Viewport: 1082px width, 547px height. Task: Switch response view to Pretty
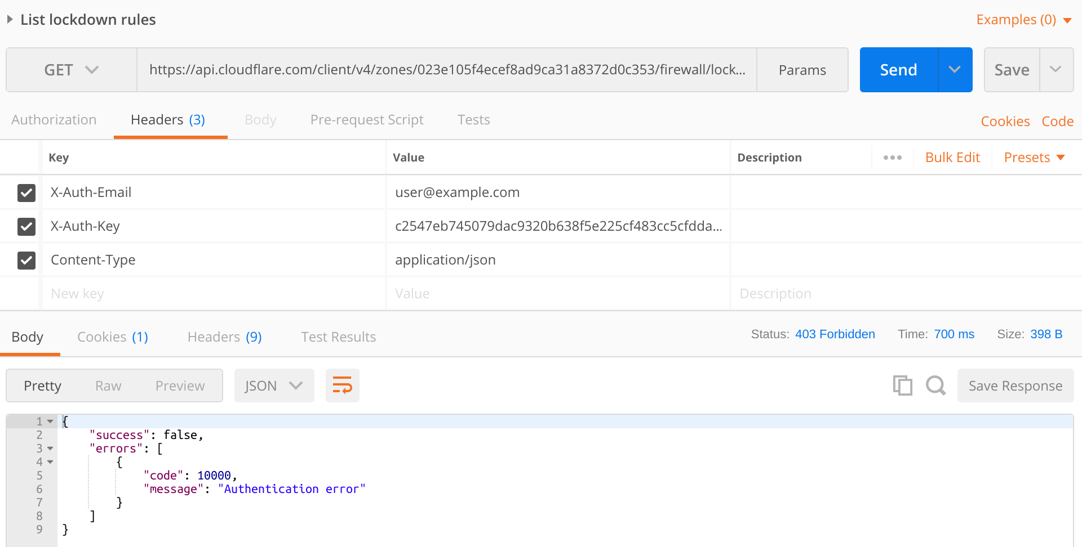[42, 385]
